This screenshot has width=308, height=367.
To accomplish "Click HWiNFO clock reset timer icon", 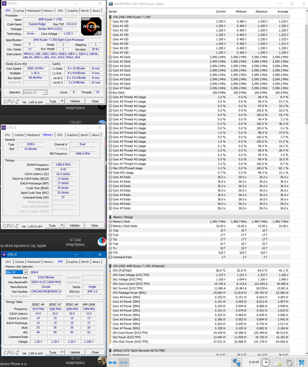I will [x=265, y=362].
